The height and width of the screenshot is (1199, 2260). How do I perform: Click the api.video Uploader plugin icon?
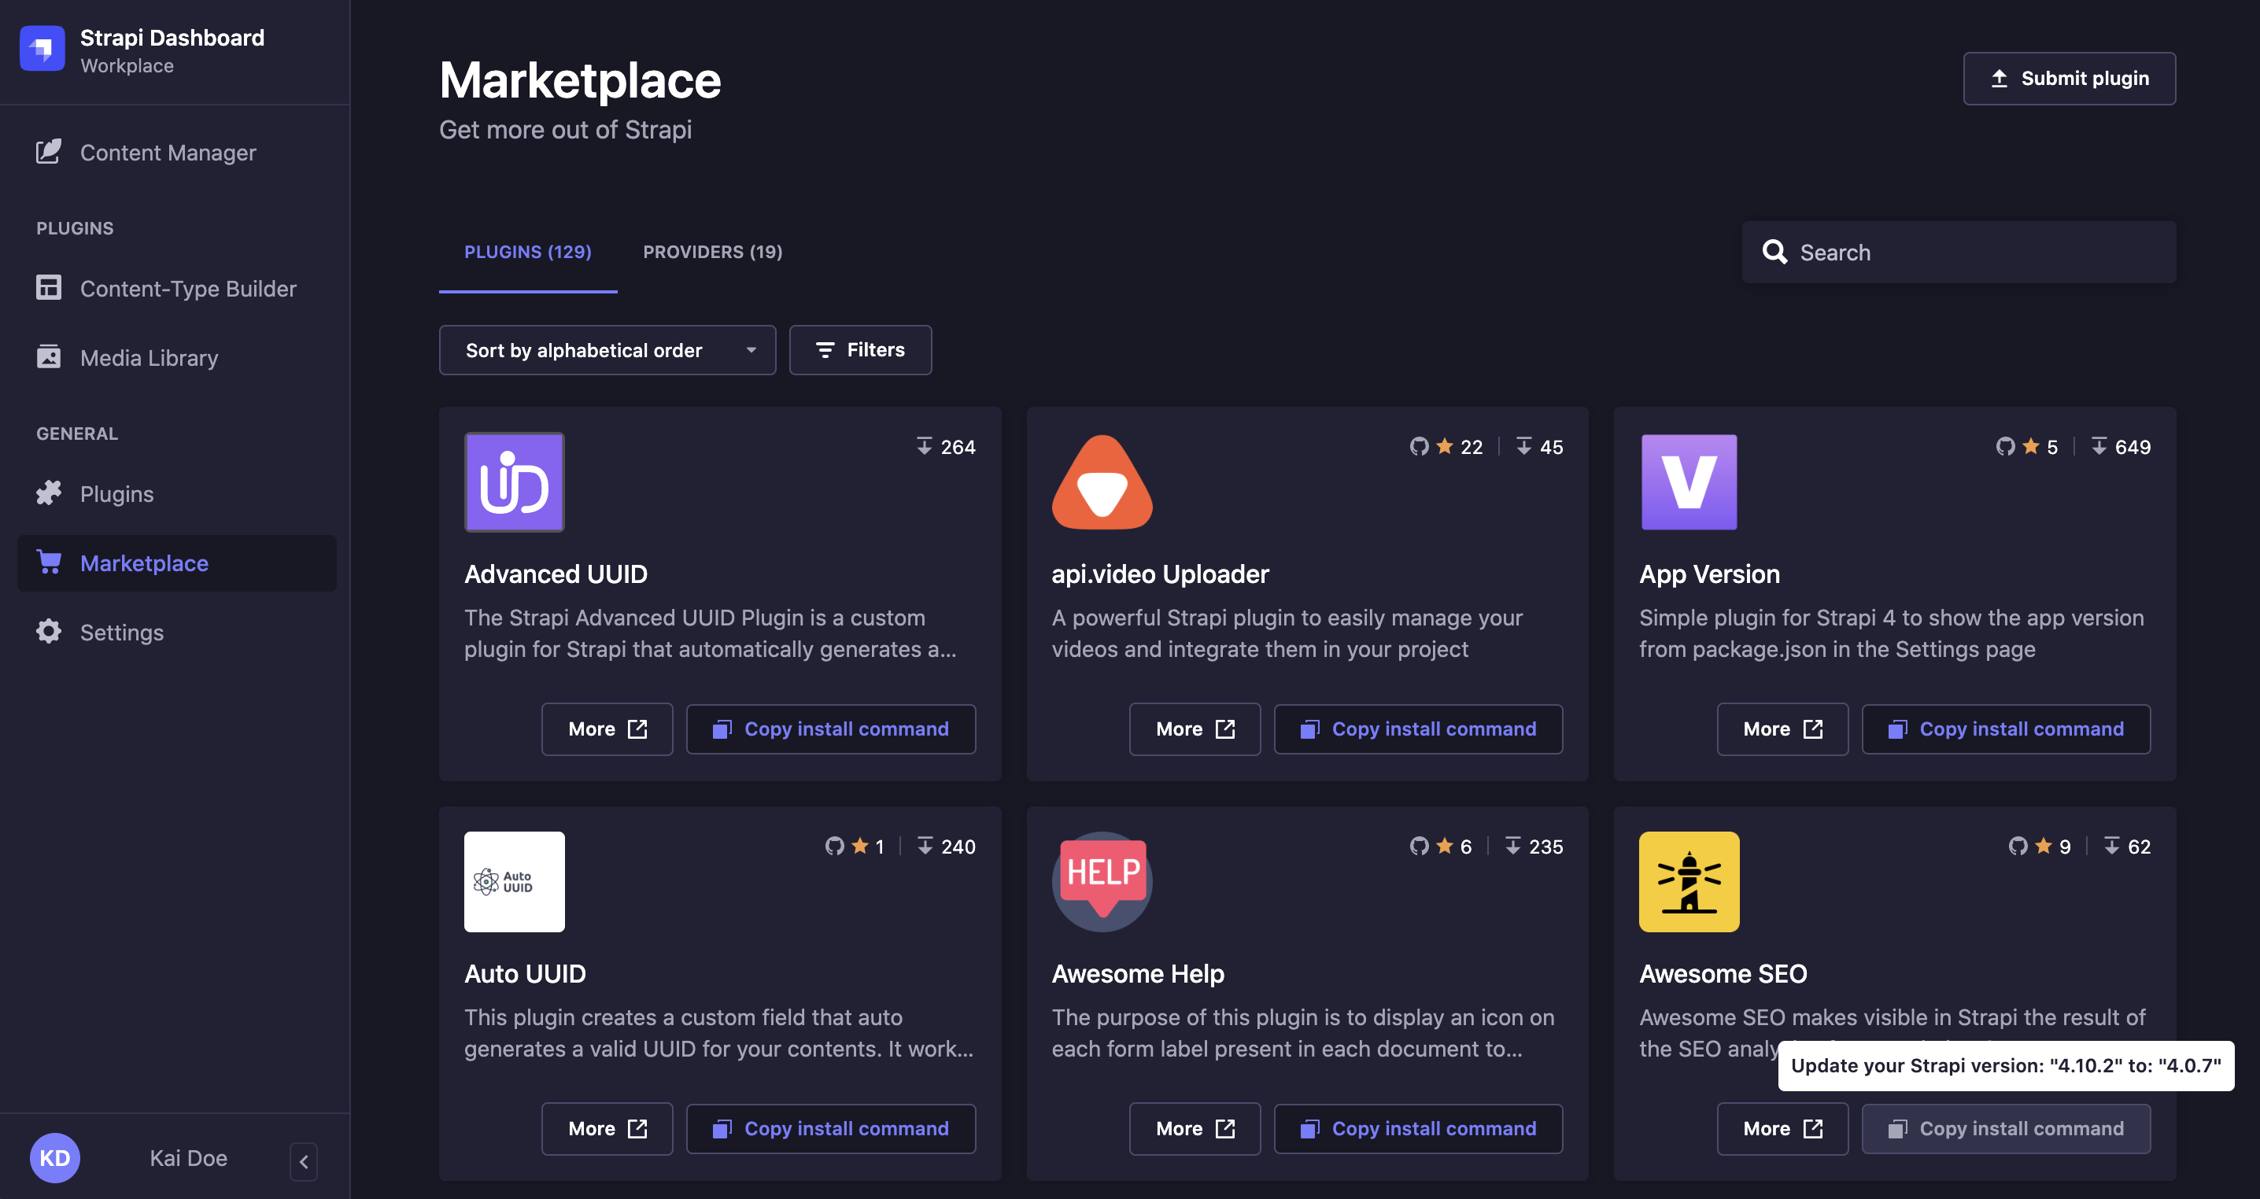1102,483
